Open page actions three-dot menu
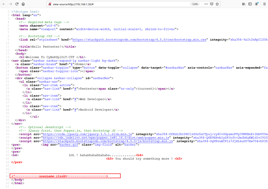Viewport: 268px width, 189px height. [206, 4]
